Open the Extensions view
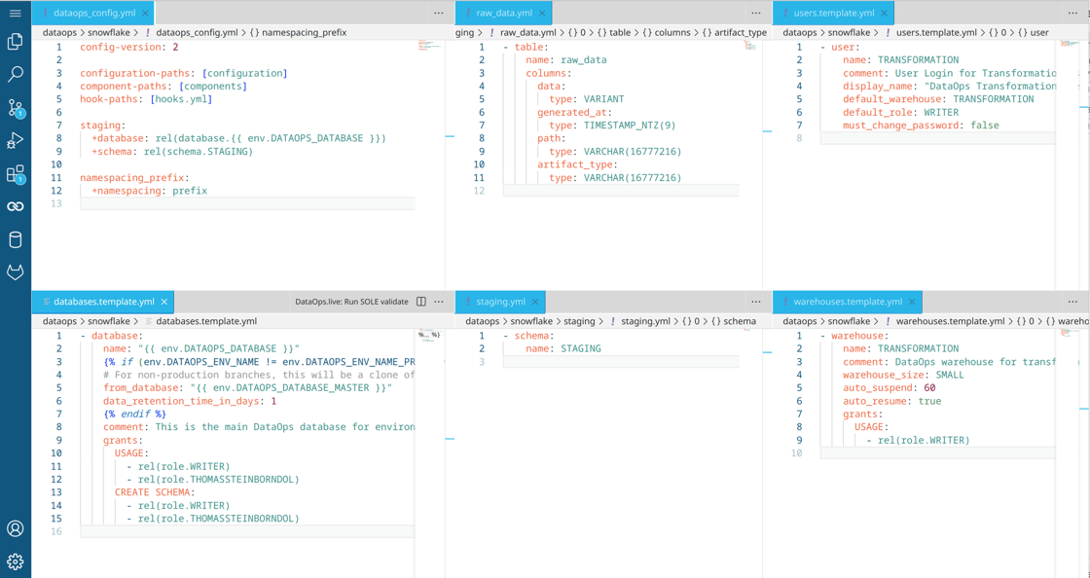This screenshot has width=1090, height=578. tap(16, 173)
